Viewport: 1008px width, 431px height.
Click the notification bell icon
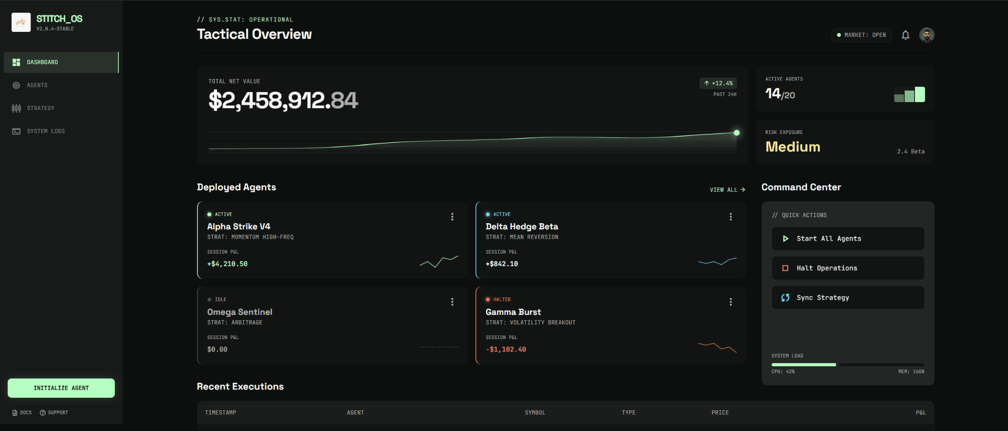tap(905, 35)
